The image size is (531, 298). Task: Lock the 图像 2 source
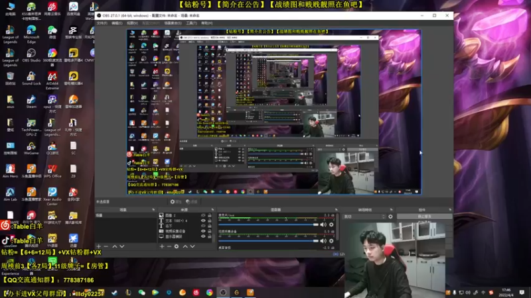pos(210,215)
